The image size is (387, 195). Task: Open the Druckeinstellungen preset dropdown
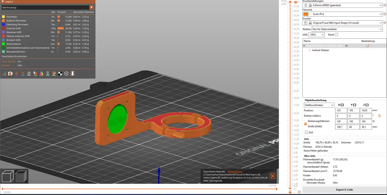(x=343, y=5)
